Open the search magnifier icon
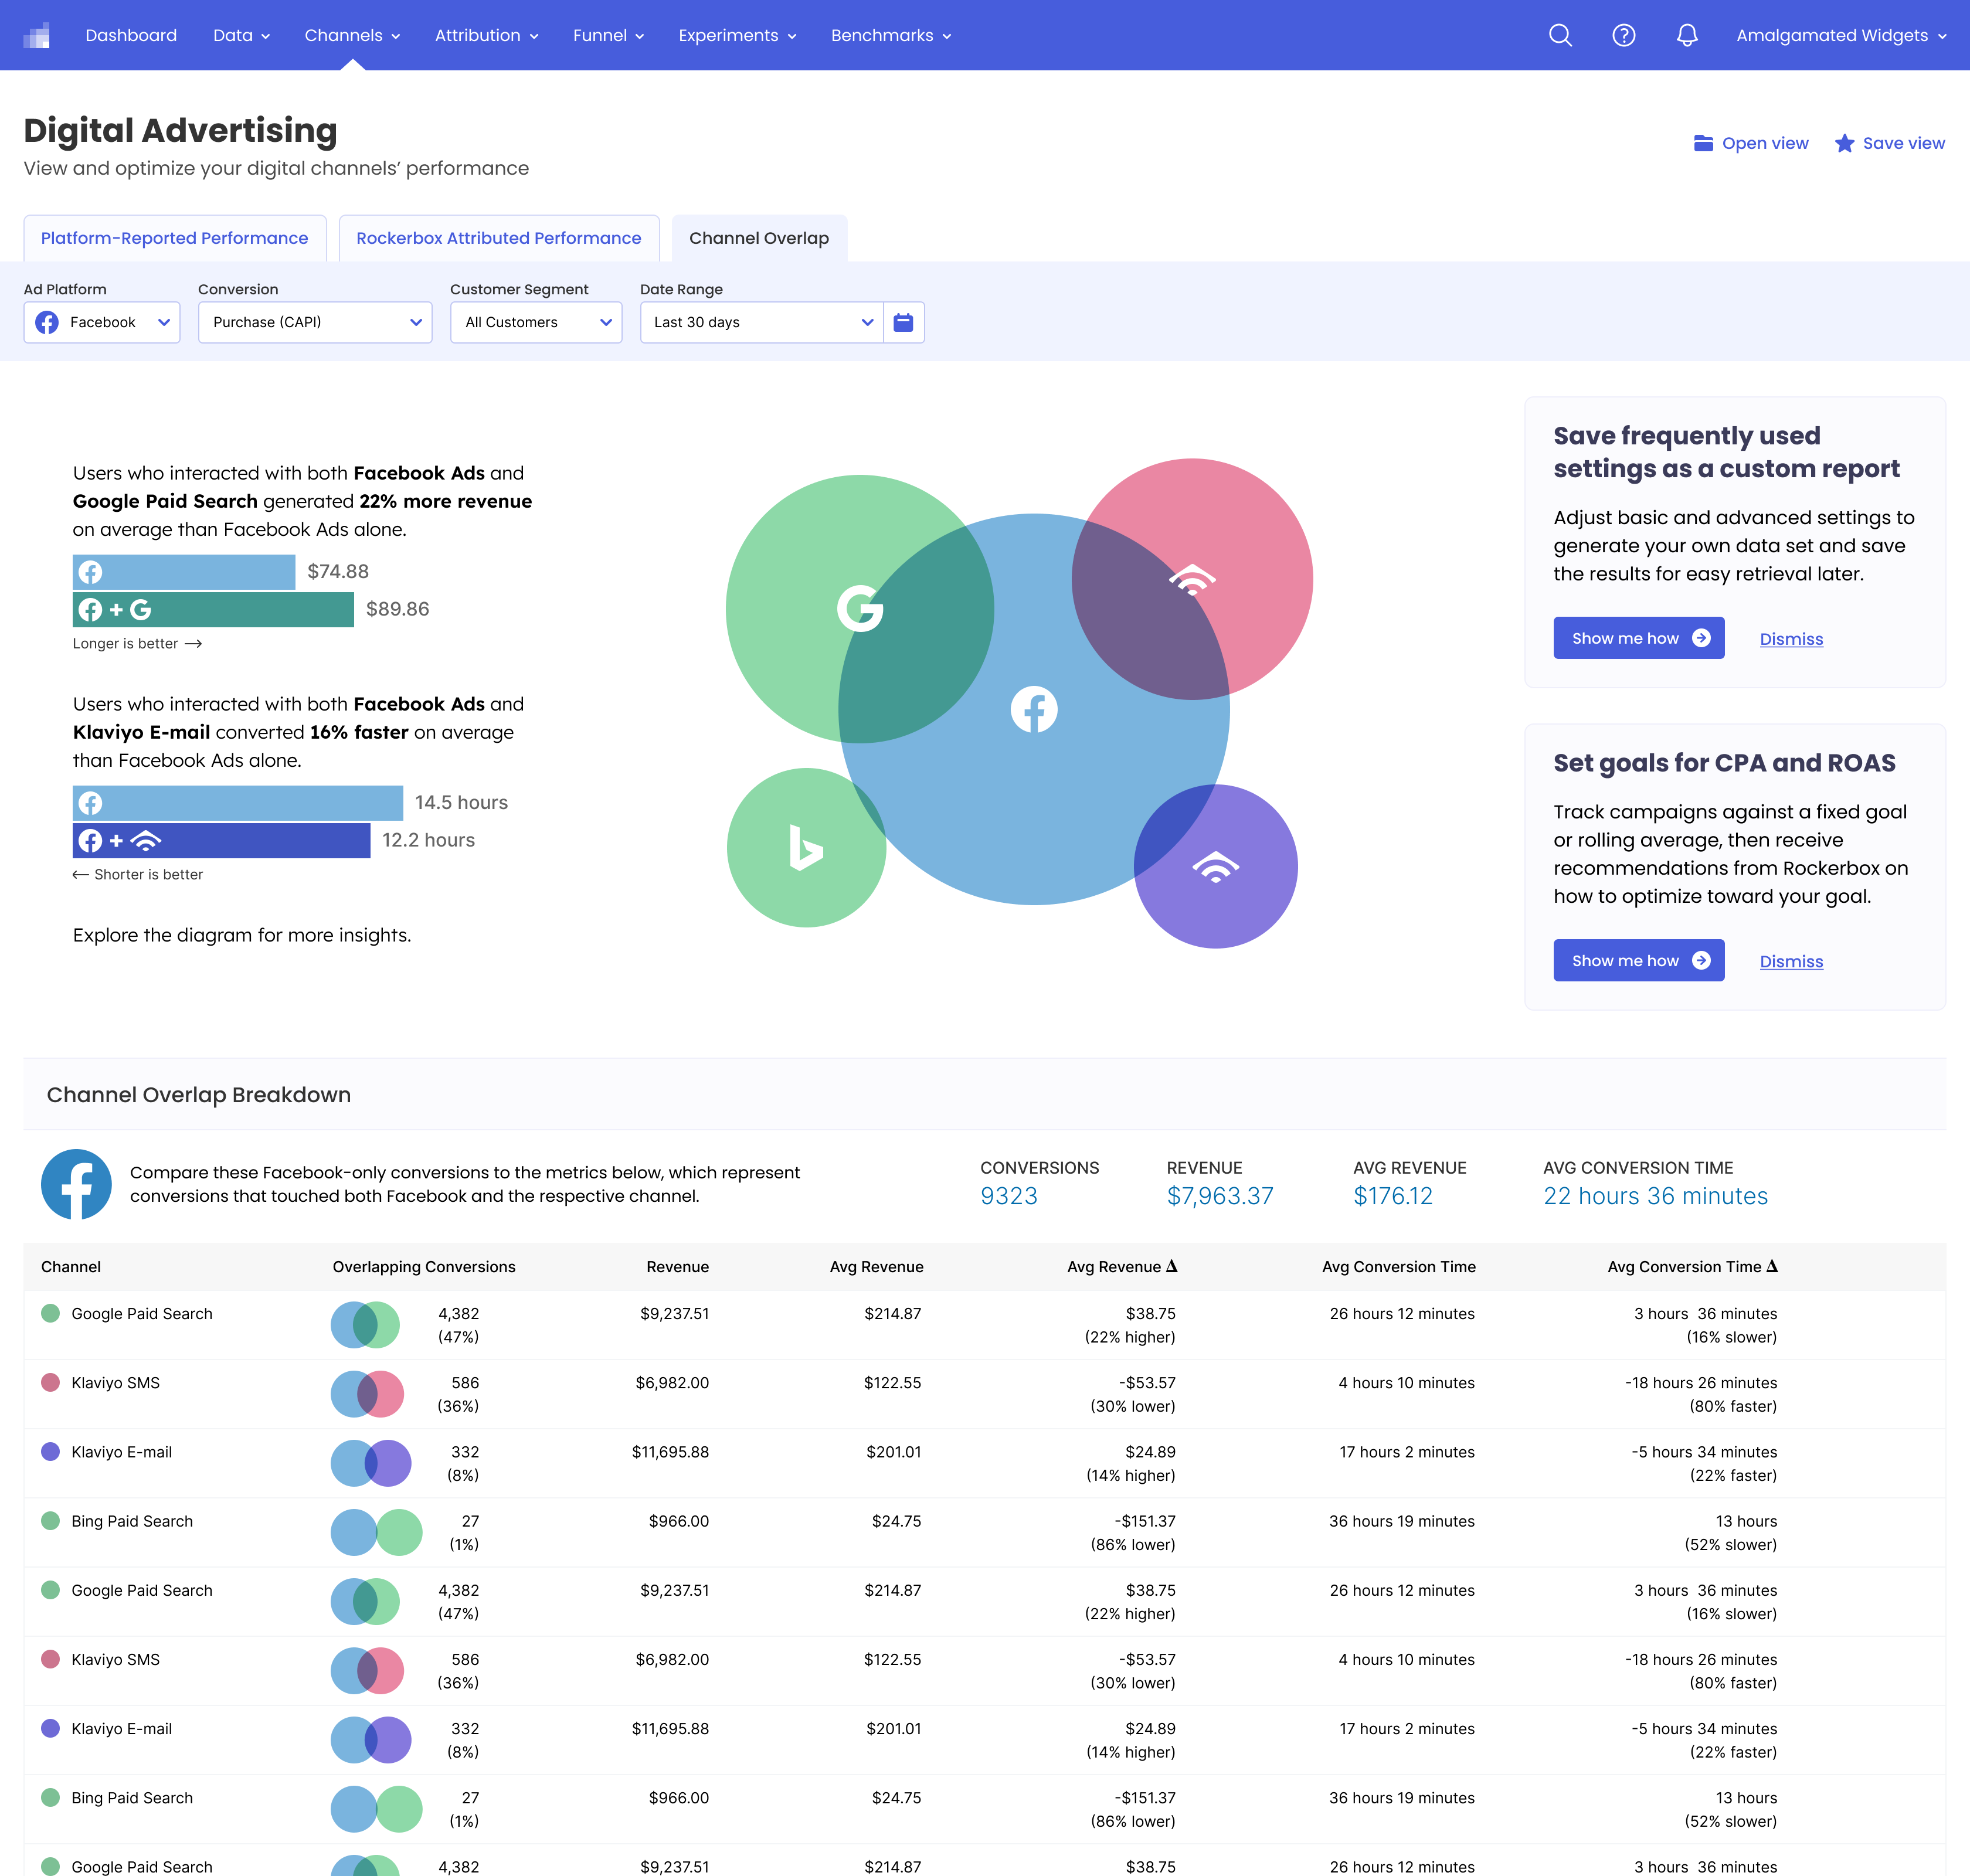The height and width of the screenshot is (1876, 1970). tap(1560, 35)
